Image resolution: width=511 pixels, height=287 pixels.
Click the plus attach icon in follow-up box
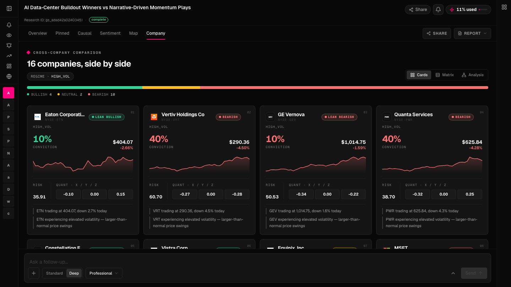pyautogui.click(x=34, y=273)
